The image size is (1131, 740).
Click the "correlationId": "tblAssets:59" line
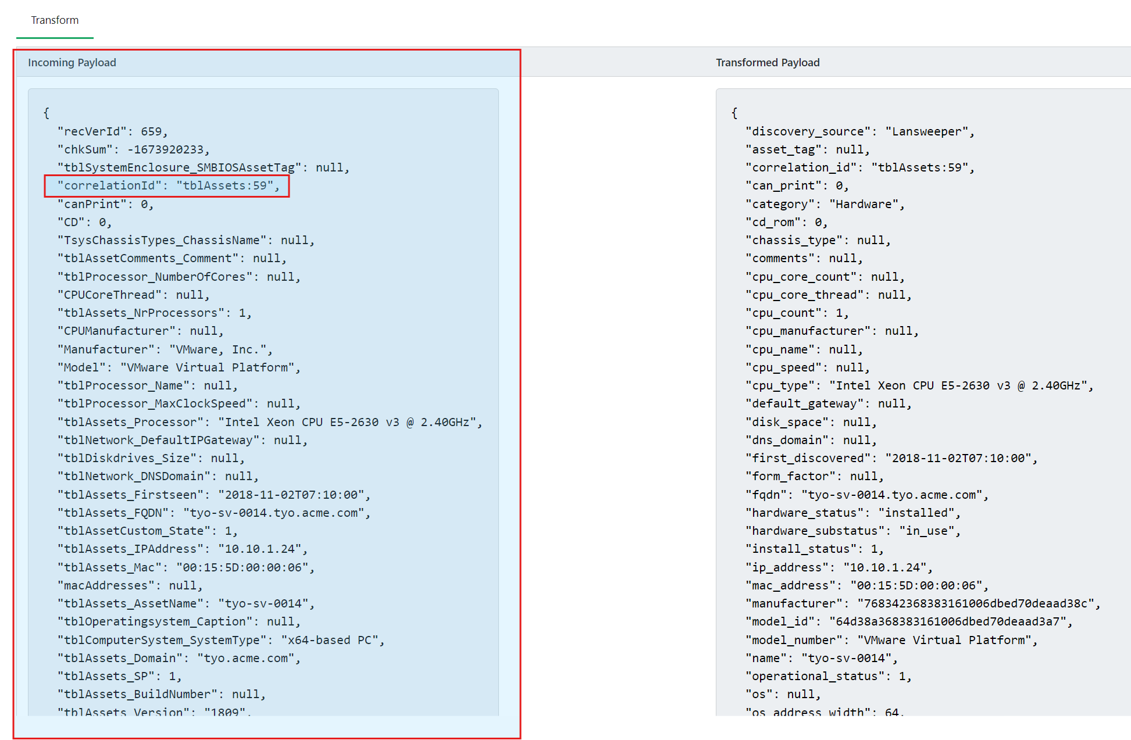168,186
